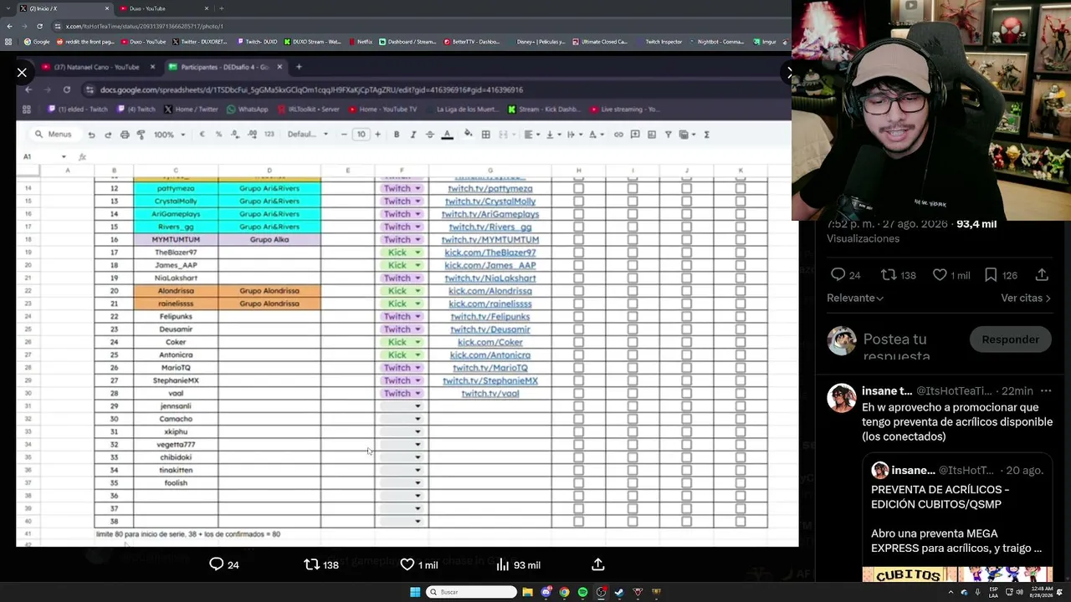Open the Twitch Inspector bookmark
Image resolution: width=1071 pixels, height=602 pixels.
tap(659, 42)
